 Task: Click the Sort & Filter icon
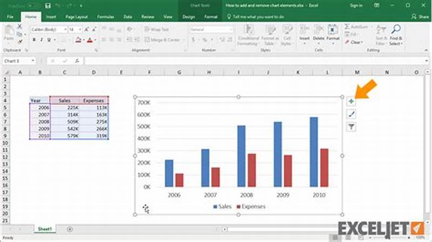[381, 29]
